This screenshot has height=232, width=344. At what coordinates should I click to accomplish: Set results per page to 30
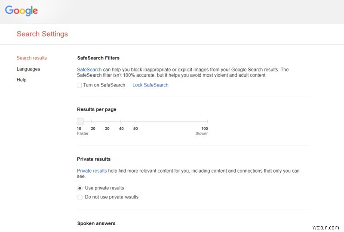(107, 122)
